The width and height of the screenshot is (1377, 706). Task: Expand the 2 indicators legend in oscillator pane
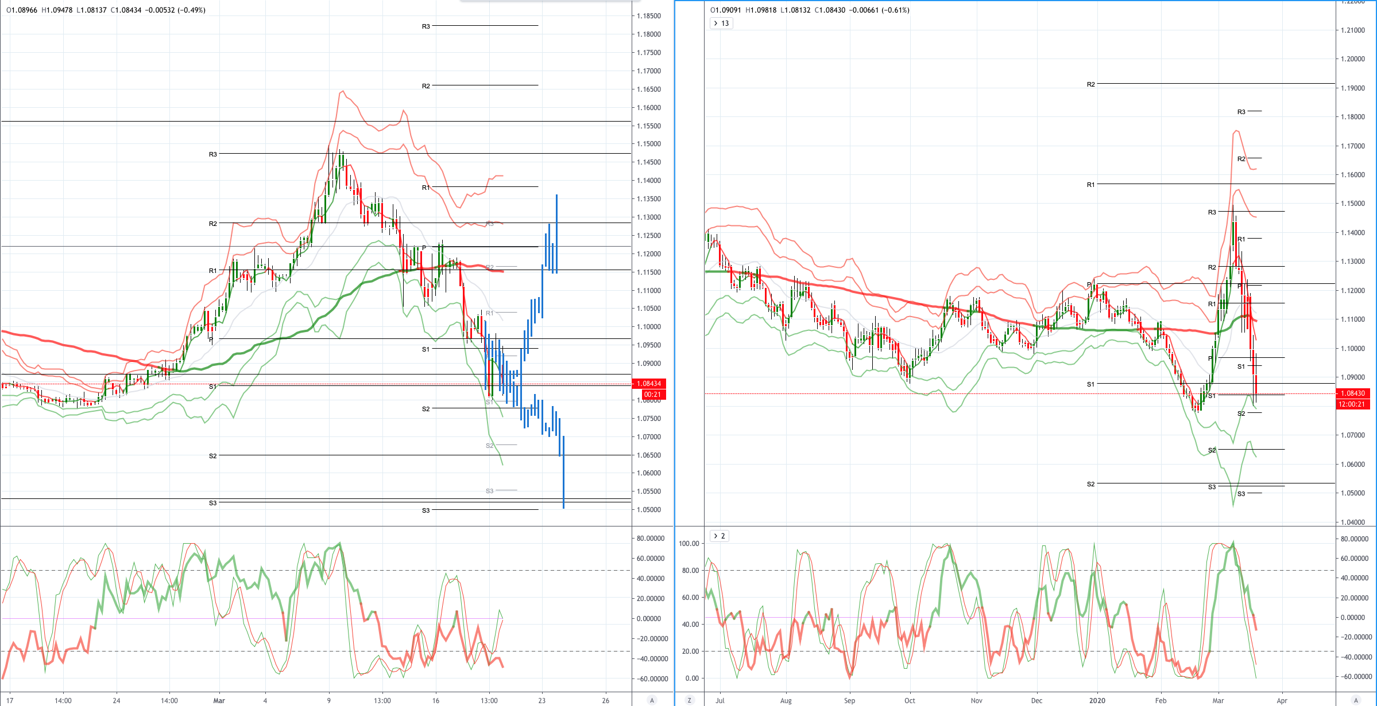coord(719,536)
